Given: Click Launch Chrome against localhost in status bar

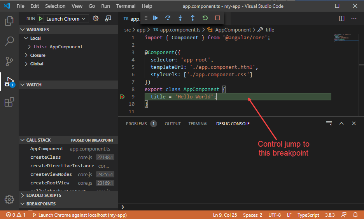Looking at the screenshot, I should click(80, 215).
